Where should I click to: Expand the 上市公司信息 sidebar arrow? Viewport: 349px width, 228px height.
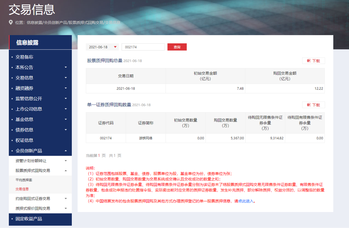click(66, 109)
